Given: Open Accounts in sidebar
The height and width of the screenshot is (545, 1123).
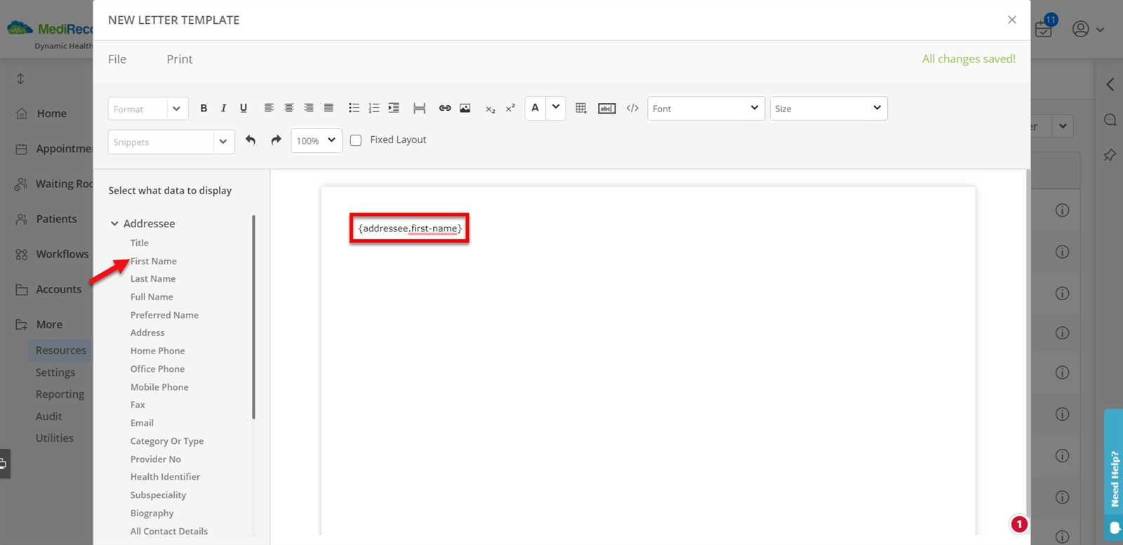Looking at the screenshot, I should 58,289.
